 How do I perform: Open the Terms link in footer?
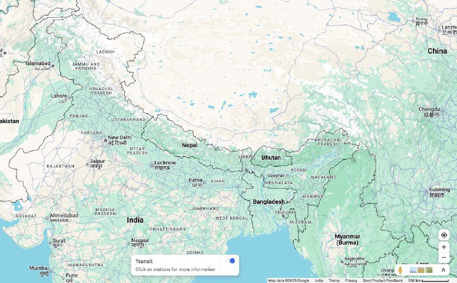[x=334, y=281]
